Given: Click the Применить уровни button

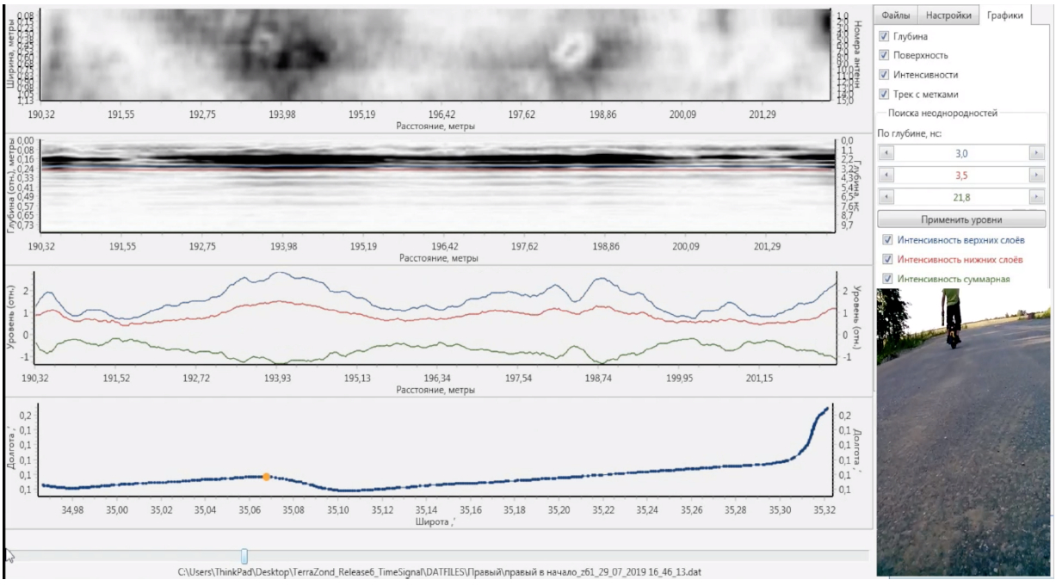Looking at the screenshot, I should click(960, 219).
